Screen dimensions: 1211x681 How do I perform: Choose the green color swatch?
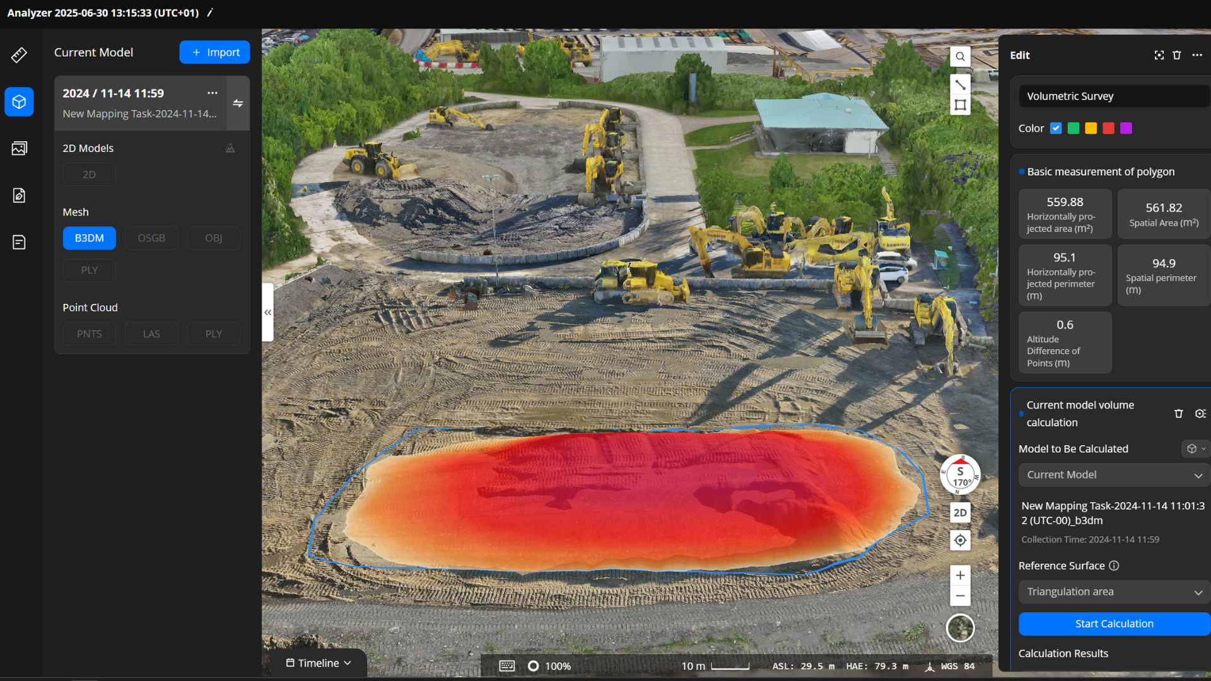tap(1074, 129)
